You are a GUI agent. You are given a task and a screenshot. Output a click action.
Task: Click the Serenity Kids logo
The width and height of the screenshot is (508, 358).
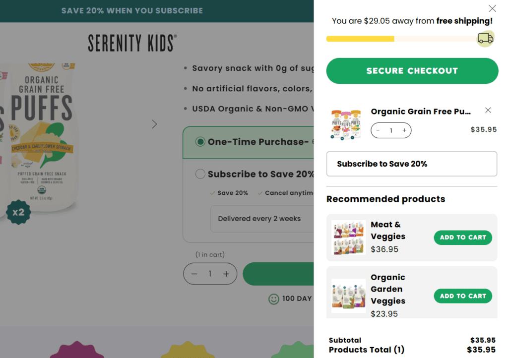click(x=132, y=43)
